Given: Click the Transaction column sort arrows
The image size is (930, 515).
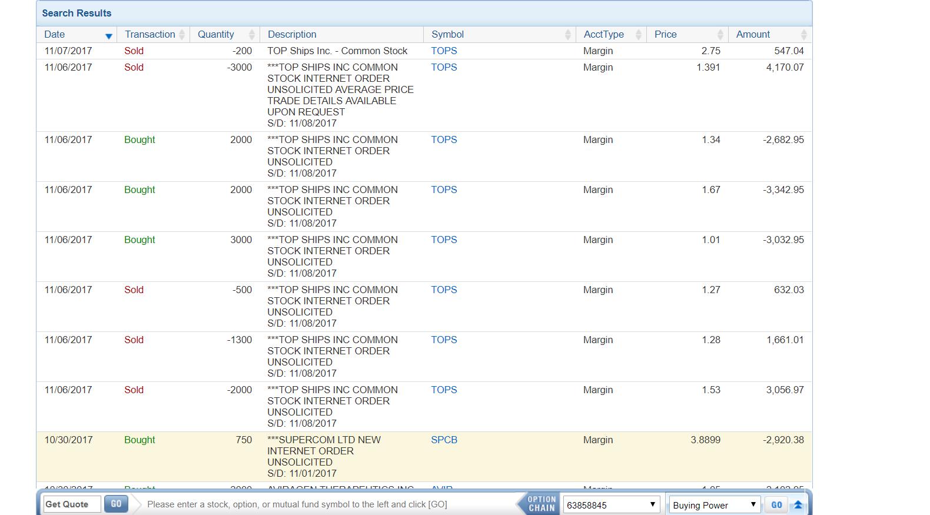Looking at the screenshot, I should click(182, 35).
